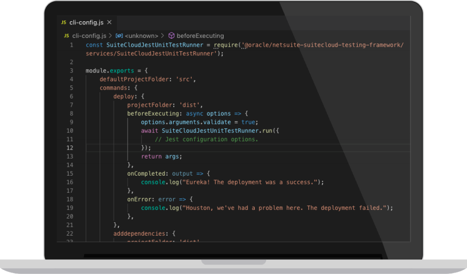
Task: Click line number 3 in gutter
Action: [x=72, y=71]
